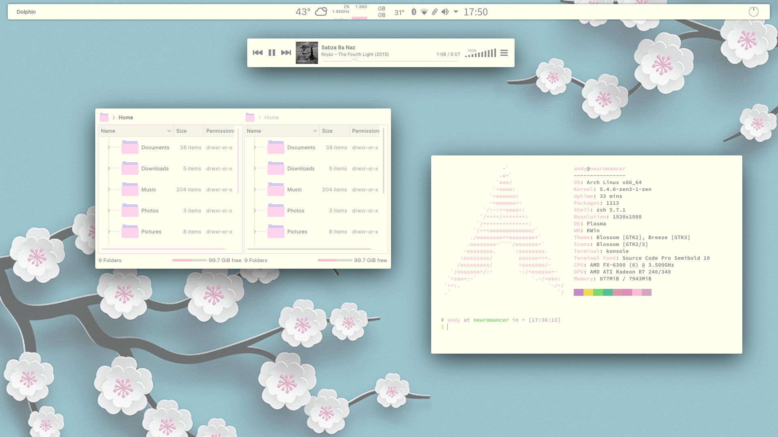Click "204 items" for Music in left pane

coord(188,189)
